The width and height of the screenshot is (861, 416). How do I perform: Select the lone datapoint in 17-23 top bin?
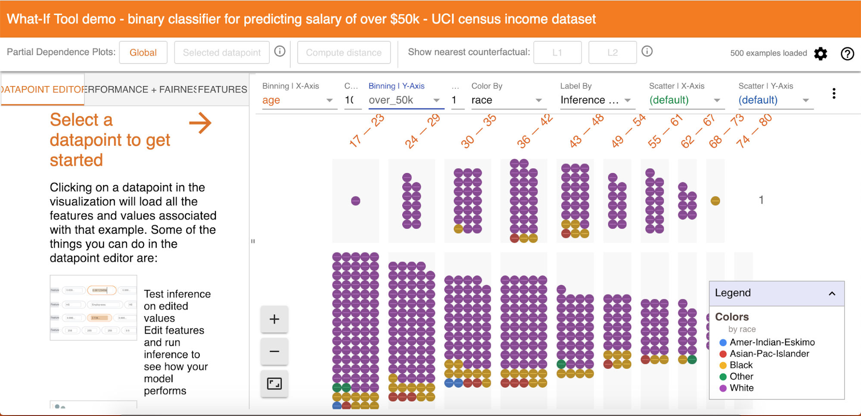point(355,201)
